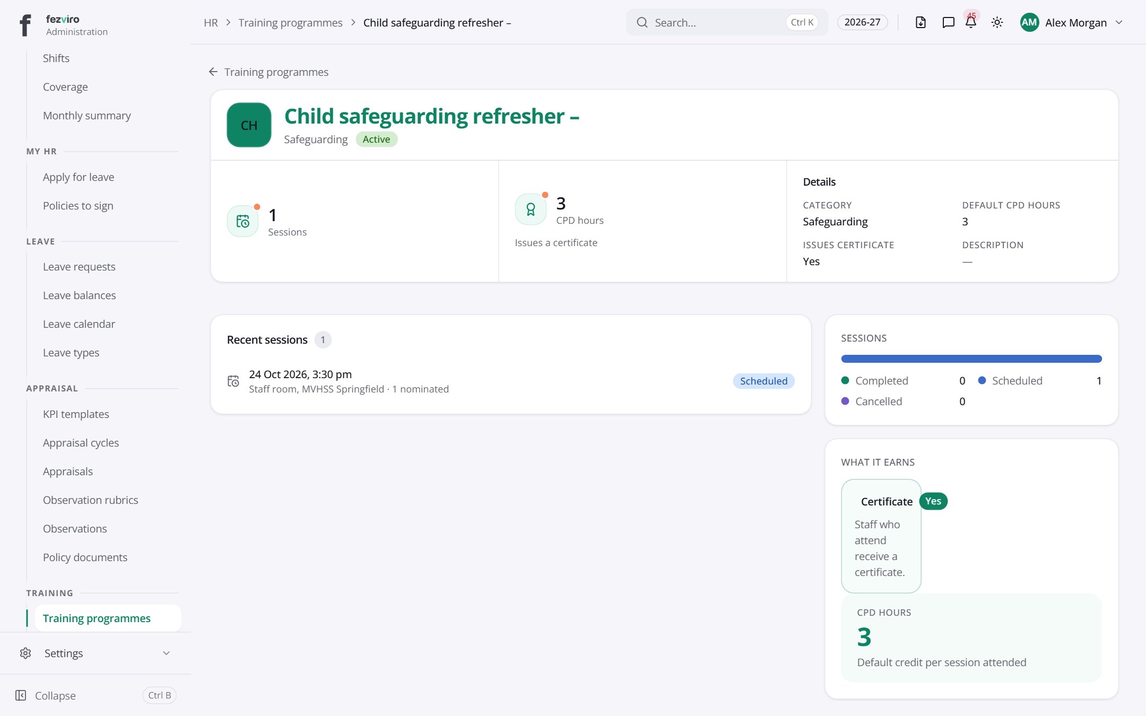Click the Active status badge

(x=376, y=139)
